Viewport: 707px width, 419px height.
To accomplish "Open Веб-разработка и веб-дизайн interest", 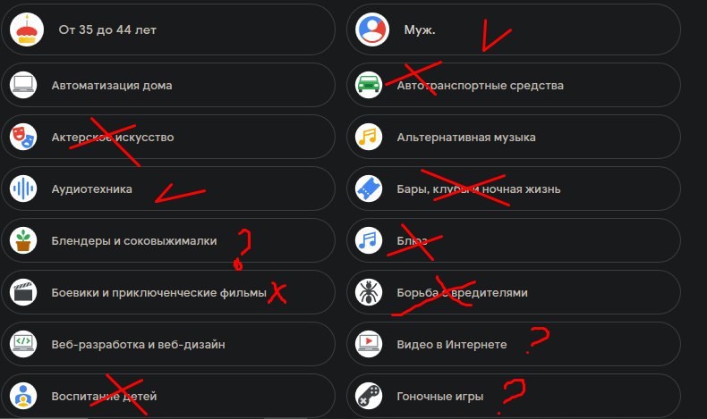I will [168, 344].
